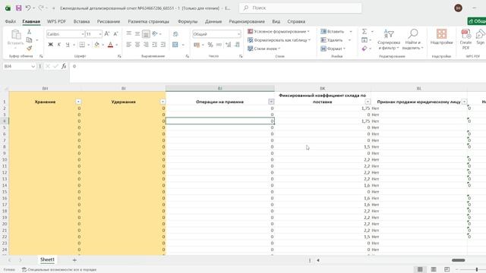Merge and center the cells

(x=175, y=45)
